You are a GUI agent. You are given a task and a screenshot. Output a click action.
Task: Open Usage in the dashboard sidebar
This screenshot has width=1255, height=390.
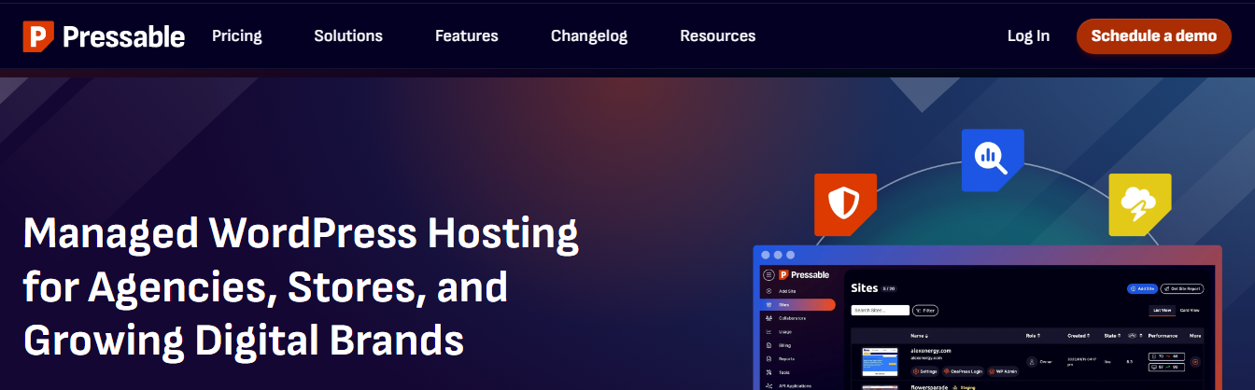point(784,331)
